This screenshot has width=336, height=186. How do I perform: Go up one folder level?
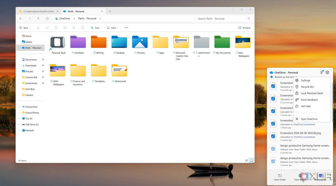pos(38,19)
